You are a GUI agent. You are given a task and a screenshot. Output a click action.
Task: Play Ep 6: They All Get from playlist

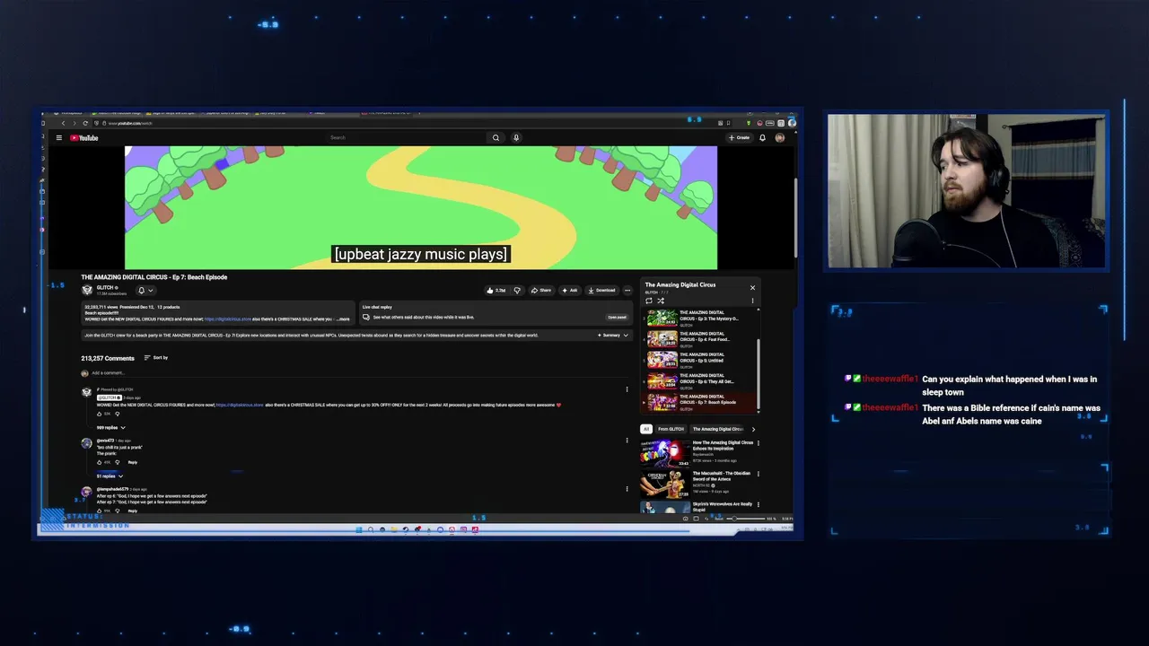699,380
